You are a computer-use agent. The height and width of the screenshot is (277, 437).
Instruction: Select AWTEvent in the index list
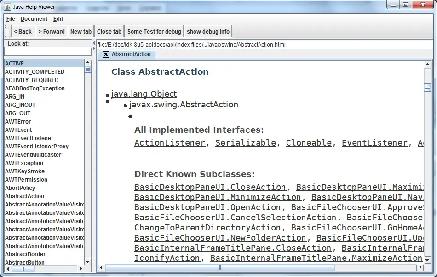(x=44, y=130)
